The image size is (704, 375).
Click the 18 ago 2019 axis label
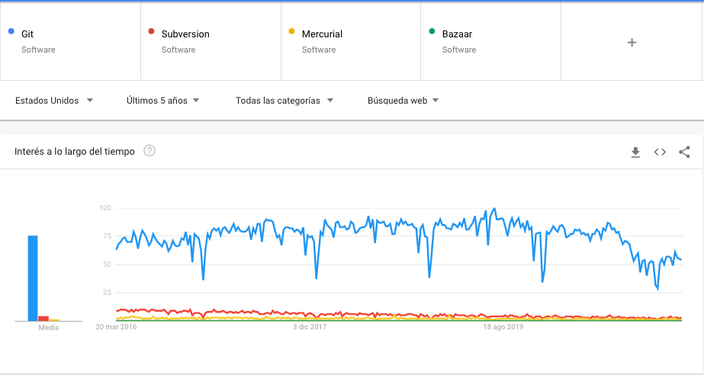(503, 327)
